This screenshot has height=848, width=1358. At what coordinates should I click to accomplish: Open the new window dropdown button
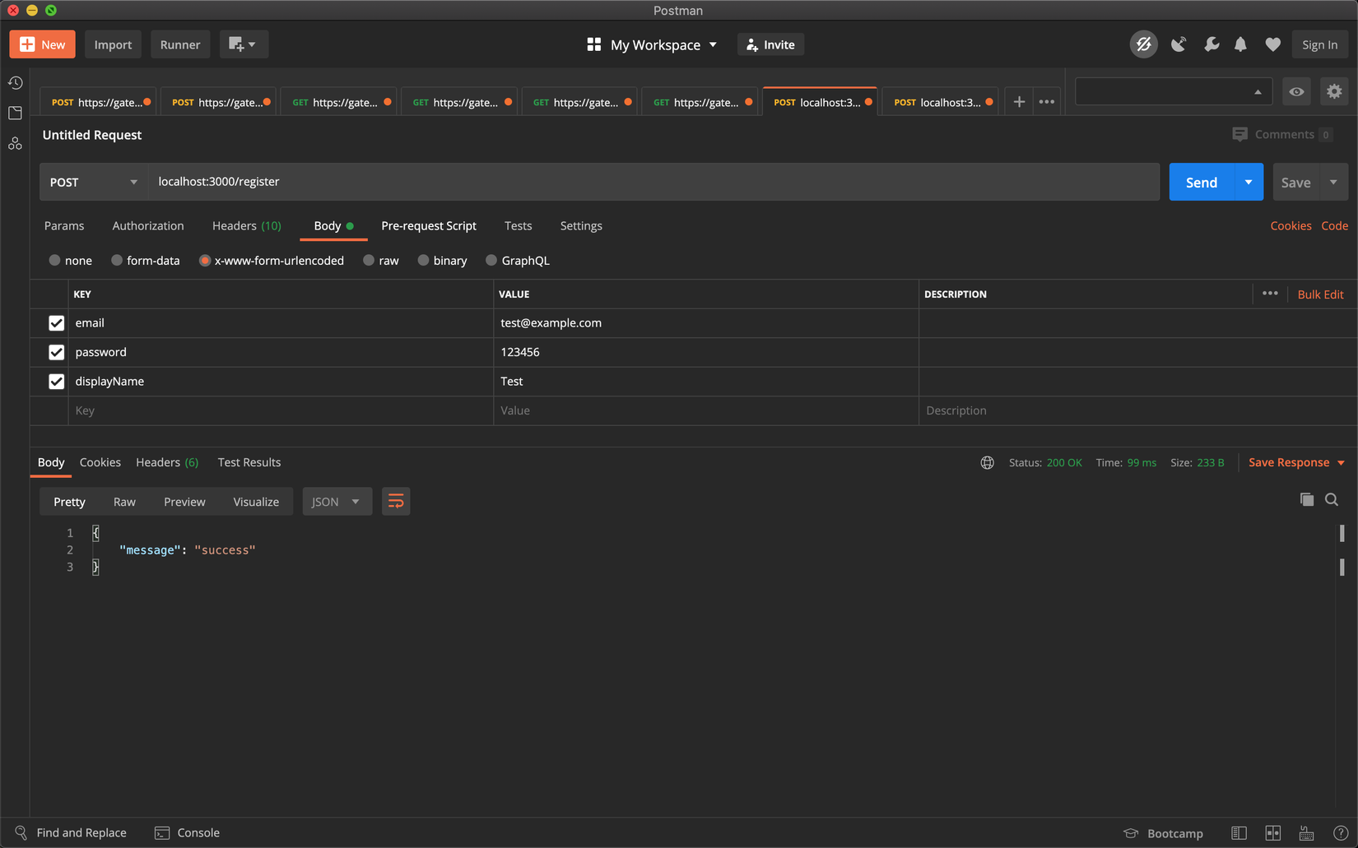tap(243, 44)
